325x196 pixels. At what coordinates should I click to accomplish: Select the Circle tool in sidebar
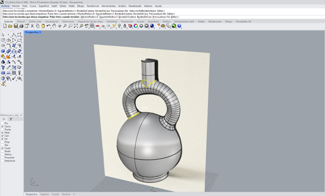(3, 40)
